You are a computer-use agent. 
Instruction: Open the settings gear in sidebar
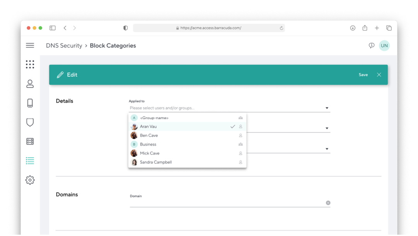tap(30, 180)
